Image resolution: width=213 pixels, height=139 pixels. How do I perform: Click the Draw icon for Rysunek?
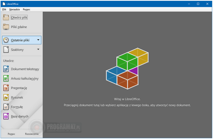tap(6, 97)
